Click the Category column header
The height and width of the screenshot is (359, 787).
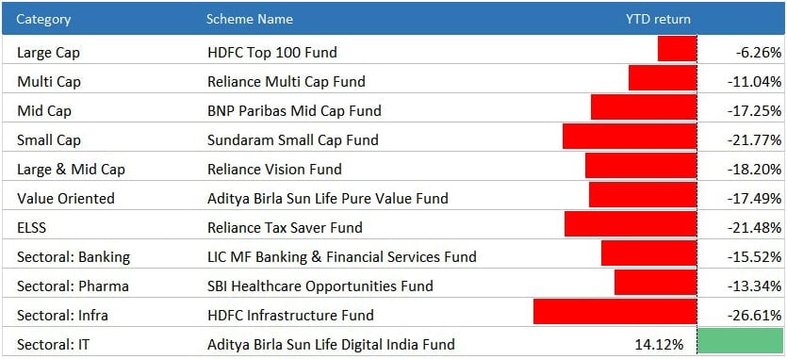tap(43, 19)
